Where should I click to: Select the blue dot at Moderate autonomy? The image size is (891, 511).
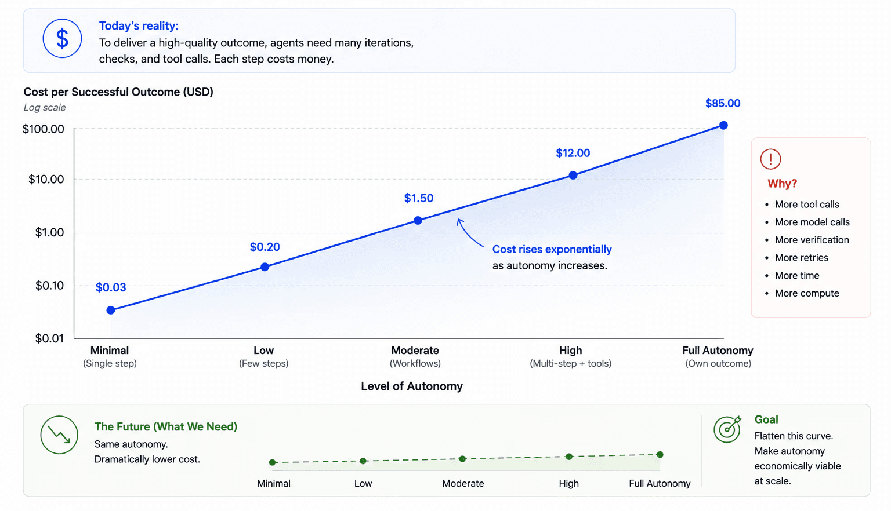coord(418,221)
